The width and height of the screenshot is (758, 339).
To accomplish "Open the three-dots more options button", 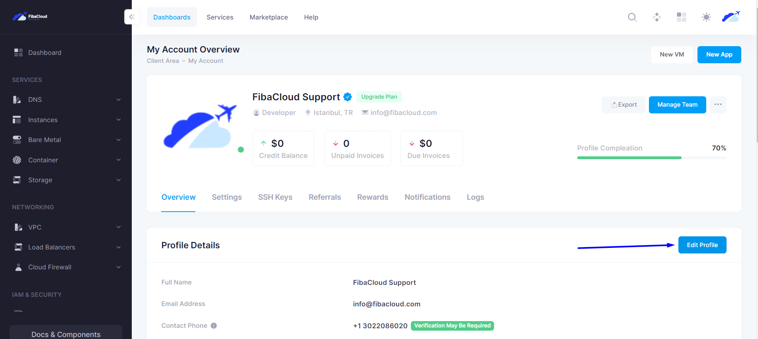I will [x=718, y=105].
